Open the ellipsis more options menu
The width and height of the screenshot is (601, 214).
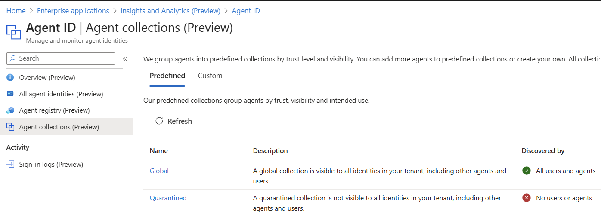coord(250,28)
